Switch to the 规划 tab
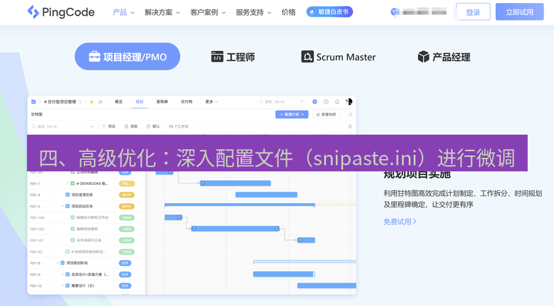The width and height of the screenshot is (554, 306). tap(140, 102)
